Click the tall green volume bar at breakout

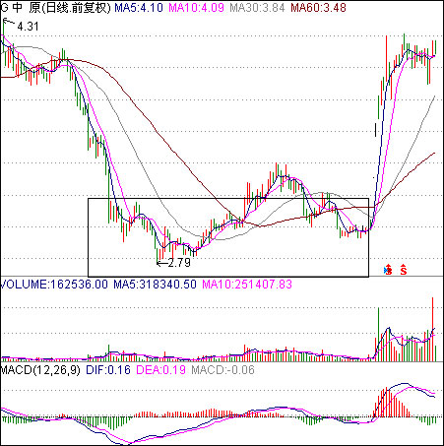(379, 335)
